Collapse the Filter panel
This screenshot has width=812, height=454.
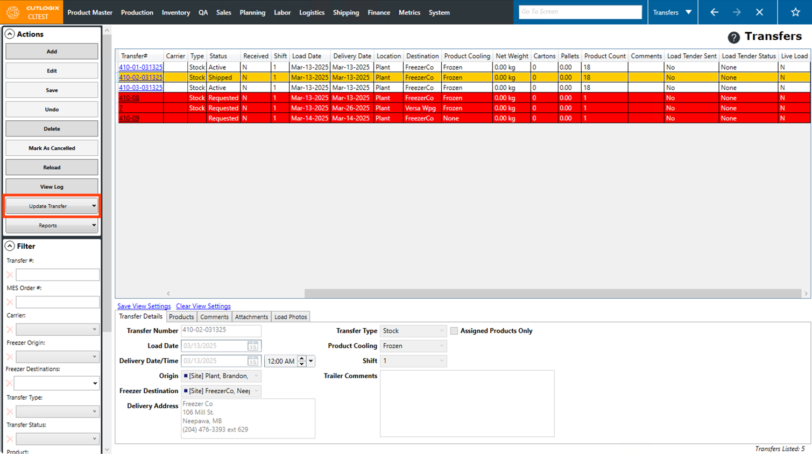click(x=10, y=246)
